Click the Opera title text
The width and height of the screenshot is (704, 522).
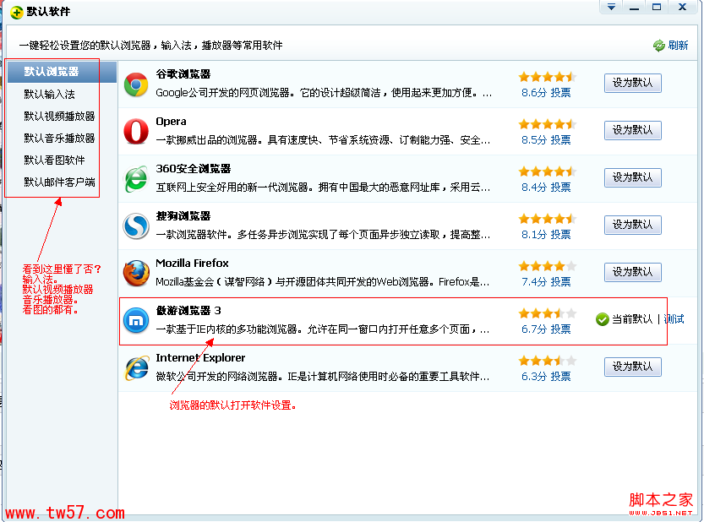[x=171, y=122]
